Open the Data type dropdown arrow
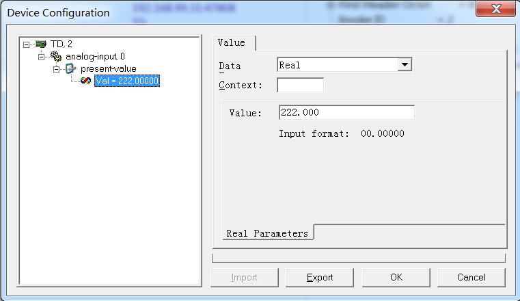 pyautogui.click(x=405, y=65)
